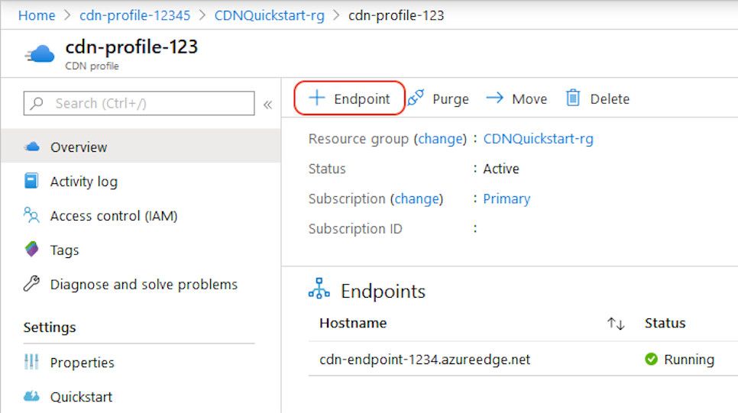Open Activity log from sidebar
Image resolution: width=738 pixels, height=413 pixels.
pos(83,182)
